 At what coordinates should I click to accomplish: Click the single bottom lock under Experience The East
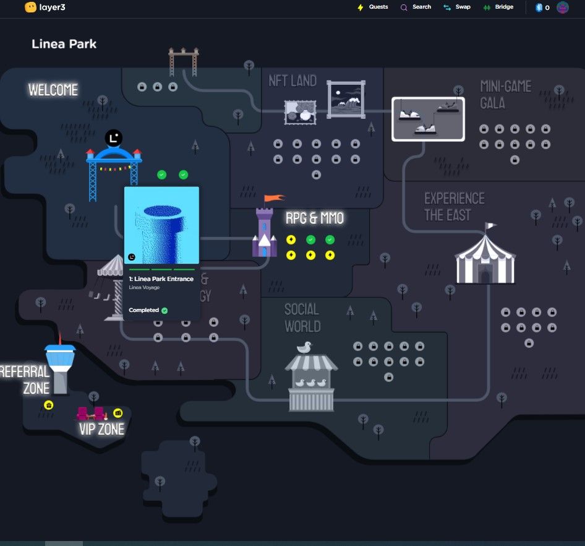tap(529, 343)
